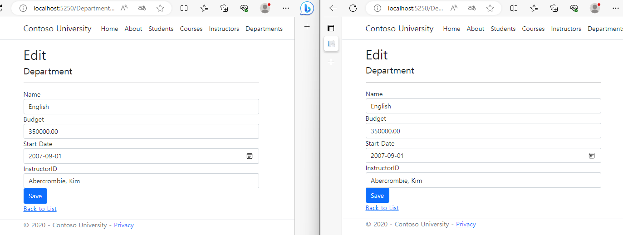Open About nav link in left browser
623x235 pixels.
133,29
